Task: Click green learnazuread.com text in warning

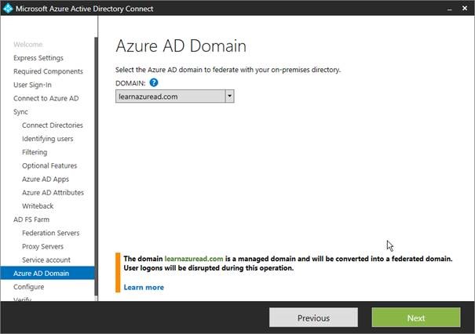Action: coord(194,259)
